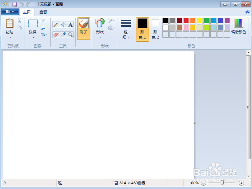Pick the lime green color swatch
The image size is (252, 189).
(207, 28)
